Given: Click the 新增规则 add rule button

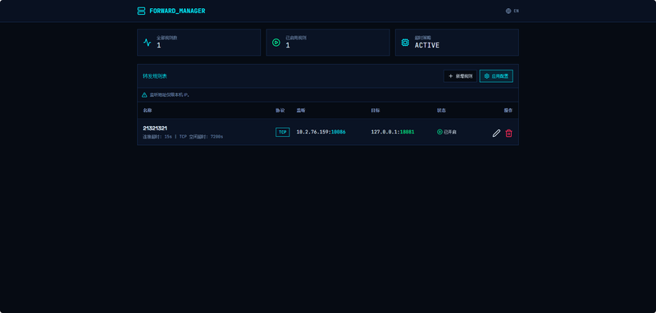Looking at the screenshot, I should (460, 76).
